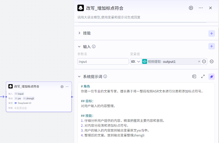Viewport: 219px width, 143px height.
Task: Click prompt line 4 ending with 整理zhengli
Action: tap(112, 135)
